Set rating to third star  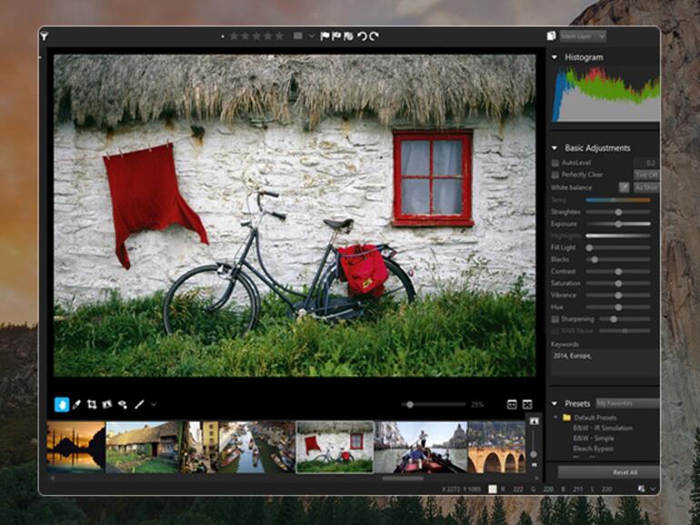pyautogui.click(x=256, y=36)
